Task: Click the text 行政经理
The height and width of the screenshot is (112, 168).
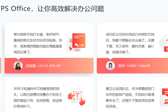Action: [144, 66]
